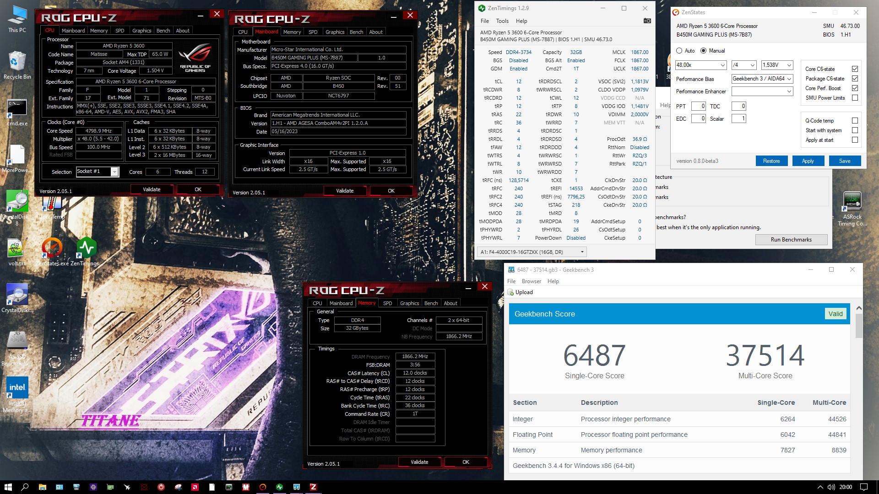Open the This PC desktop icon
Image resolution: width=879 pixels, height=494 pixels.
(17, 19)
